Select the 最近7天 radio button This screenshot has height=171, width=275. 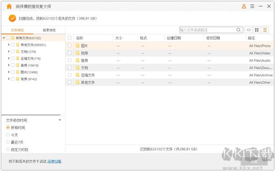pos(8,142)
